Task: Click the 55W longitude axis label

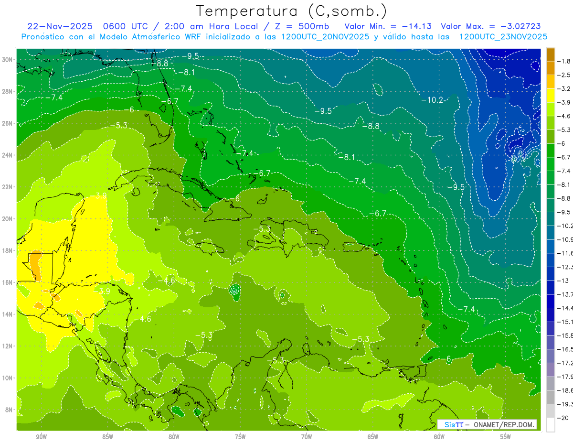Action: click(x=506, y=437)
